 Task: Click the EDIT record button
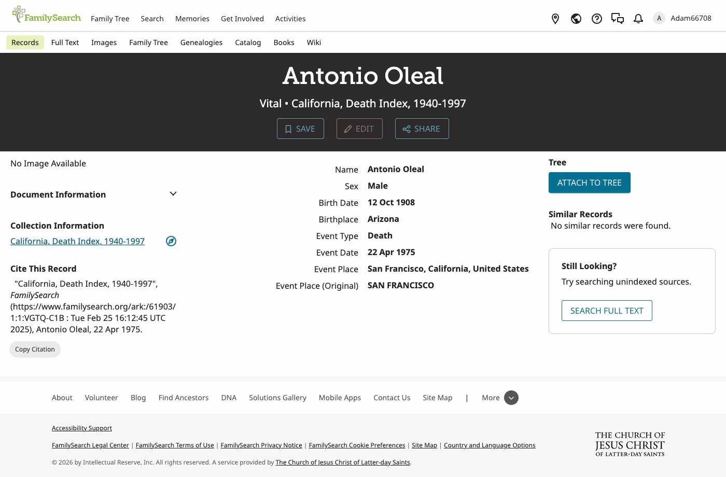359,129
